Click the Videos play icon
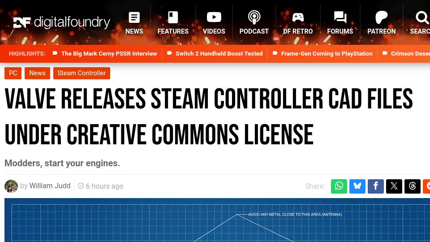The image size is (430, 242). pos(214,17)
